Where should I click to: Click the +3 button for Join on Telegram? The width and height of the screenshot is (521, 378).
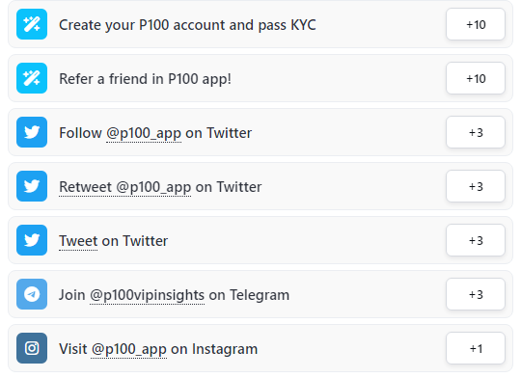pyautogui.click(x=476, y=294)
